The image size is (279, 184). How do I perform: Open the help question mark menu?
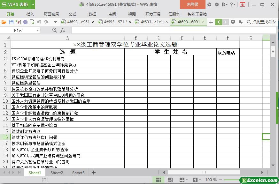pos(232,4)
